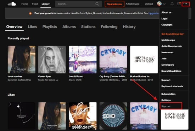The image size is (195, 131).
Task: Open Newsroom menu entry
Action: point(167,52)
